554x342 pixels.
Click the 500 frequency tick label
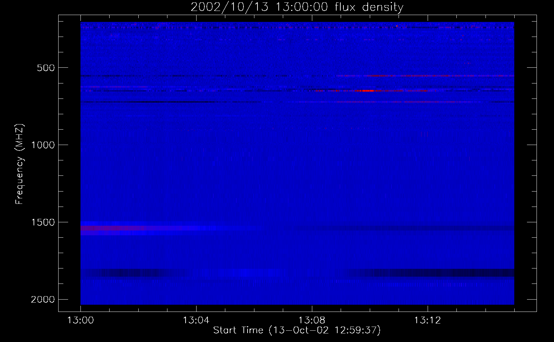pyautogui.click(x=46, y=68)
